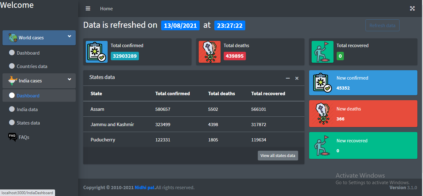The width and height of the screenshot is (423, 196).
Task: Open the Nidhi pal footer link
Action: point(145,188)
